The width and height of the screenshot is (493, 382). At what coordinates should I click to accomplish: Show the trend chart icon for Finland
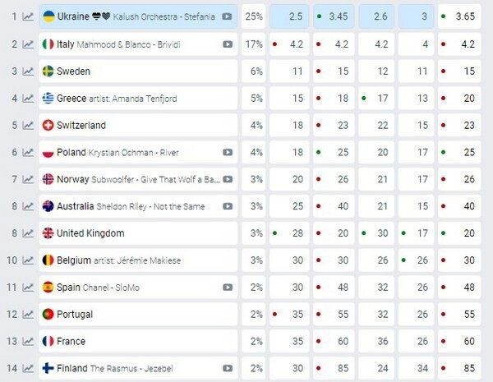(x=28, y=369)
